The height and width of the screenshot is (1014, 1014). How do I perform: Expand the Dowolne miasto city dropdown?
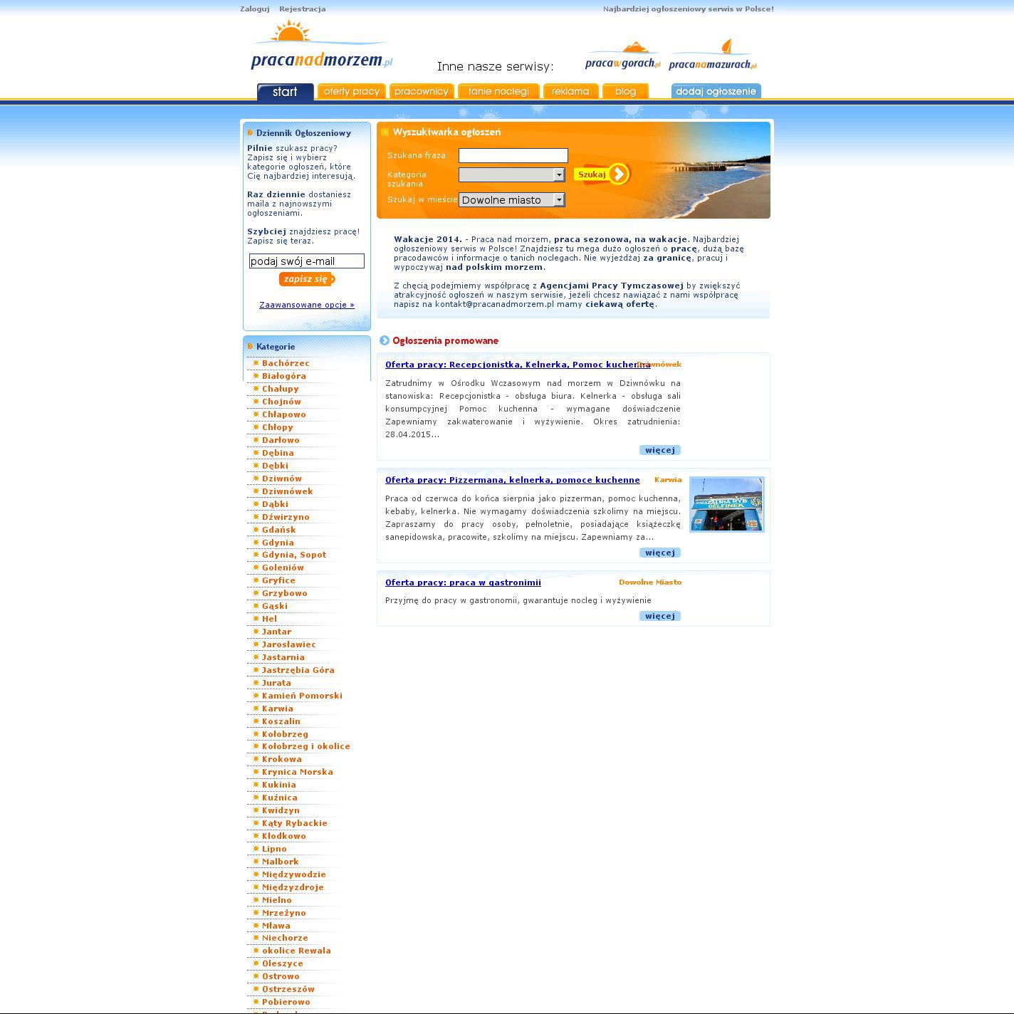(x=511, y=200)
